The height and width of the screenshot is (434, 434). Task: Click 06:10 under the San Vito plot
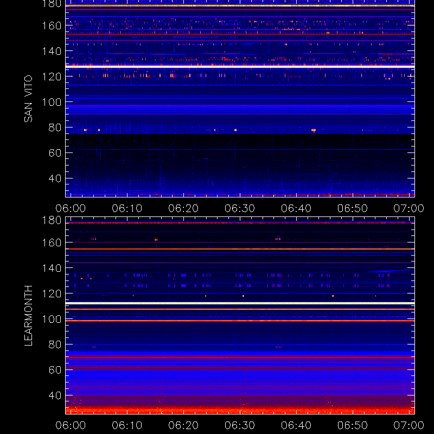(127, 208)
